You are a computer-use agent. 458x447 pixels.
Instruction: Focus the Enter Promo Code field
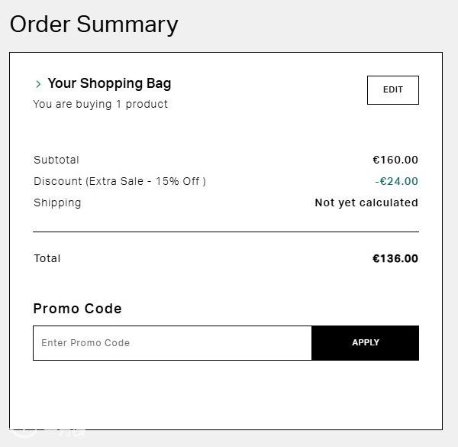[173, 343]
